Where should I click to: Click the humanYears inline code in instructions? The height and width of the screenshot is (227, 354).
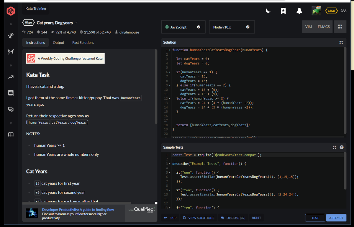[131, 98]
